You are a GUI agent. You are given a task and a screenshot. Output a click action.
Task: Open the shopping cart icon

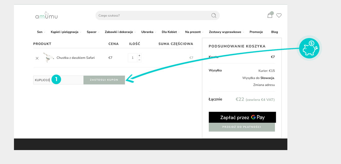[x=270, y=15]
